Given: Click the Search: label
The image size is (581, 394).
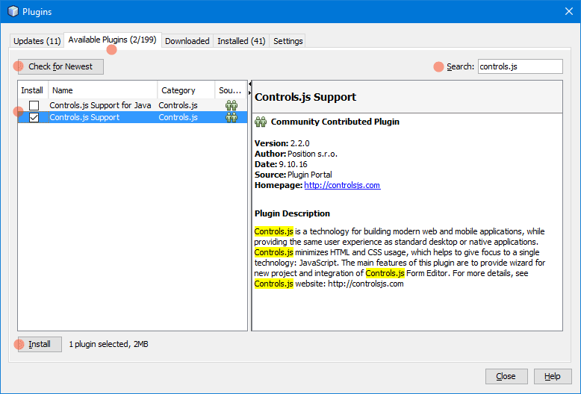Looking at the screenshot, I should point(460,66).
